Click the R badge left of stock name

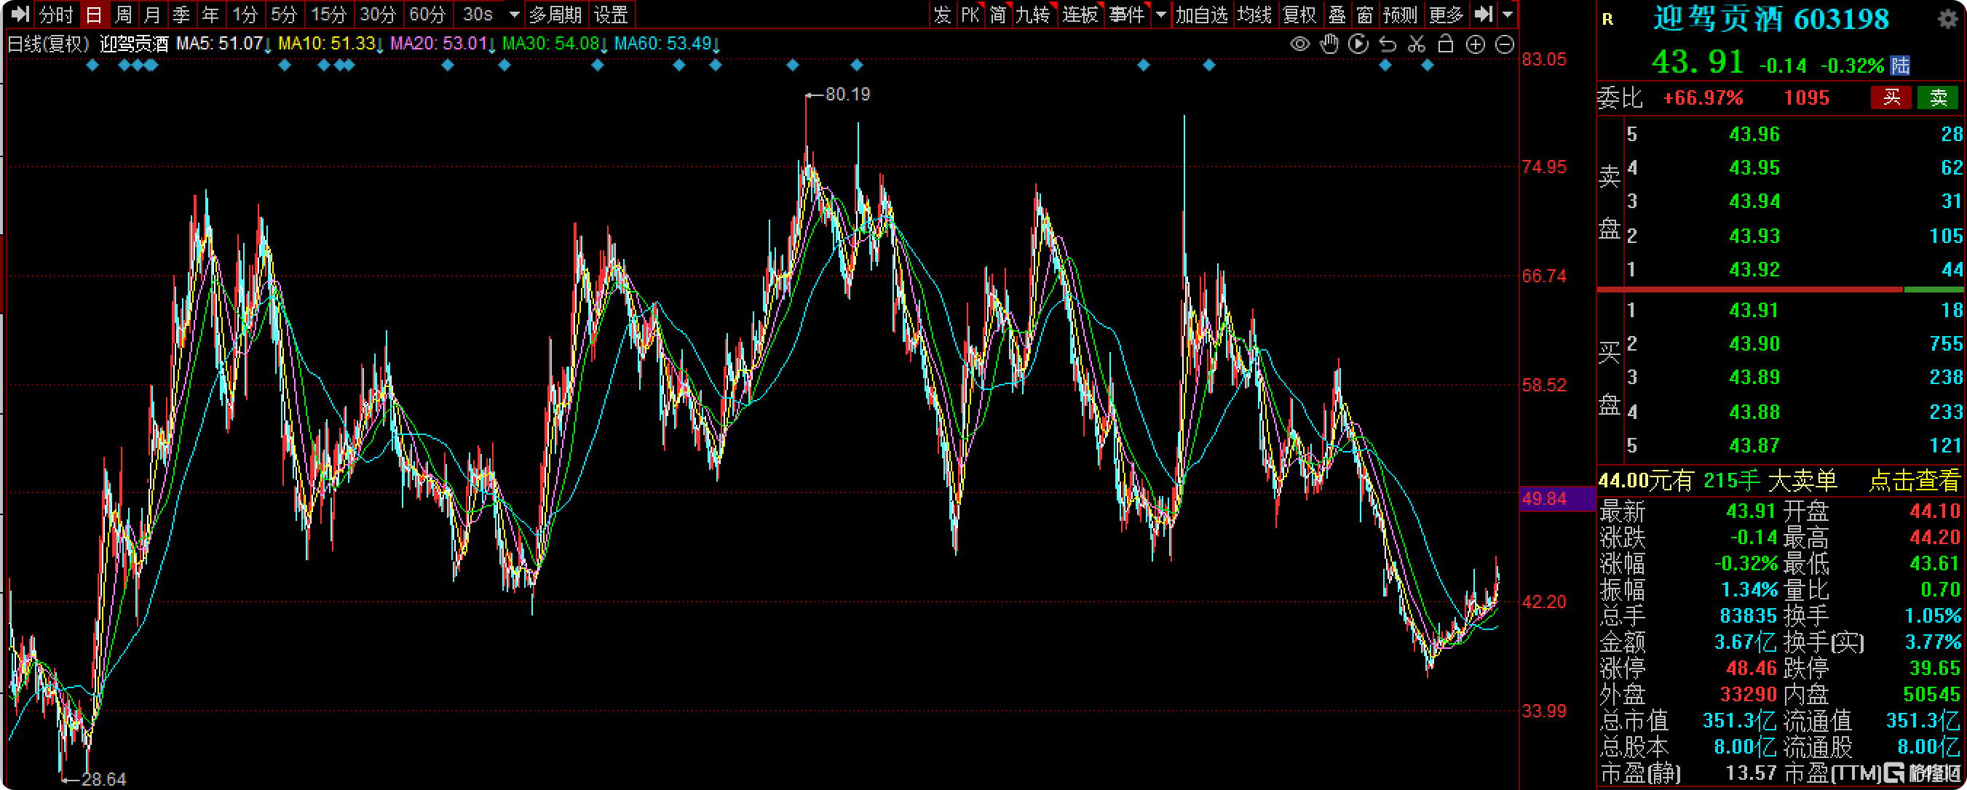(1608, 20)
